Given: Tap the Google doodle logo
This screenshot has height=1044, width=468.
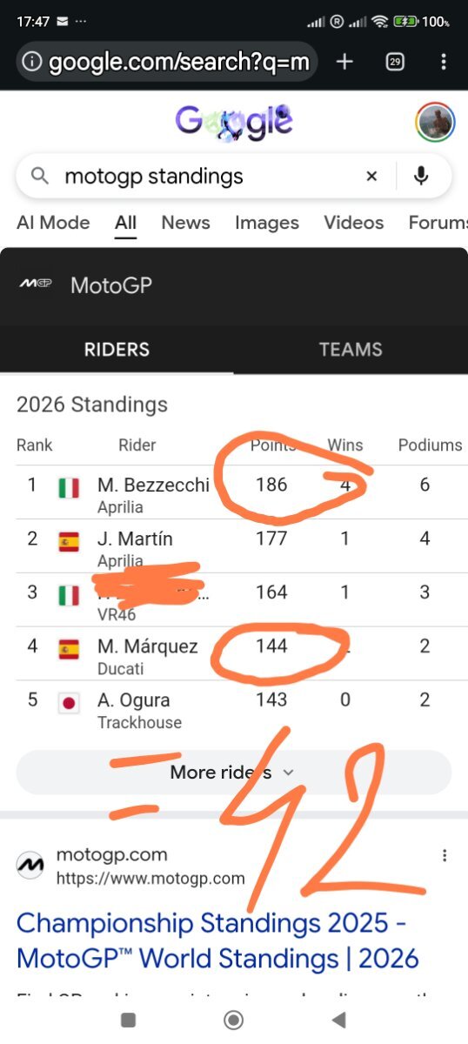Looking at the screenshot, I should point(234,123).
